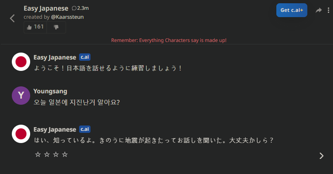333x174 pixels.
Task: Share this chat via arrow icon
Action: pyautogui.click(x=318, y=10)
